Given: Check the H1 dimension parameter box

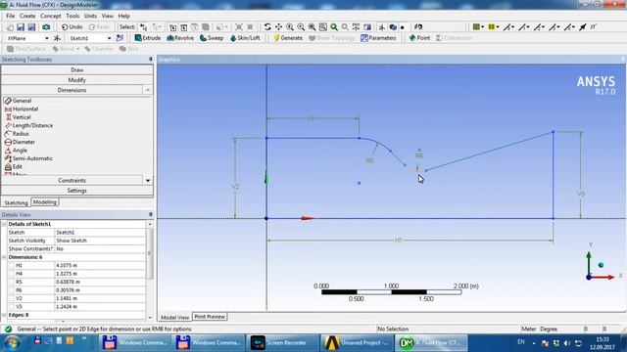Looking at the screenshot, I should (x=11, y=265).
